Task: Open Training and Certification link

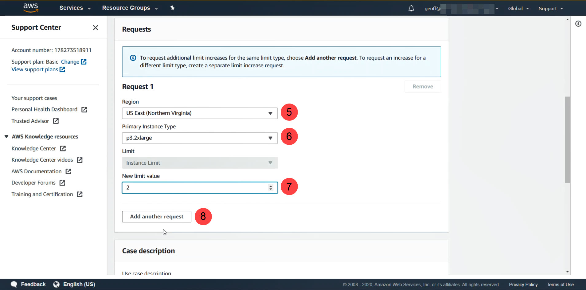Action: [42, 194]
